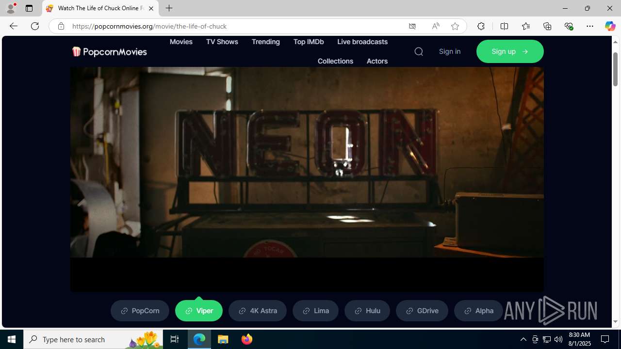The width and height of the screenshot is (621, 349).
Task: Select the PopCorn server
Action: click(x=140, y=311)
